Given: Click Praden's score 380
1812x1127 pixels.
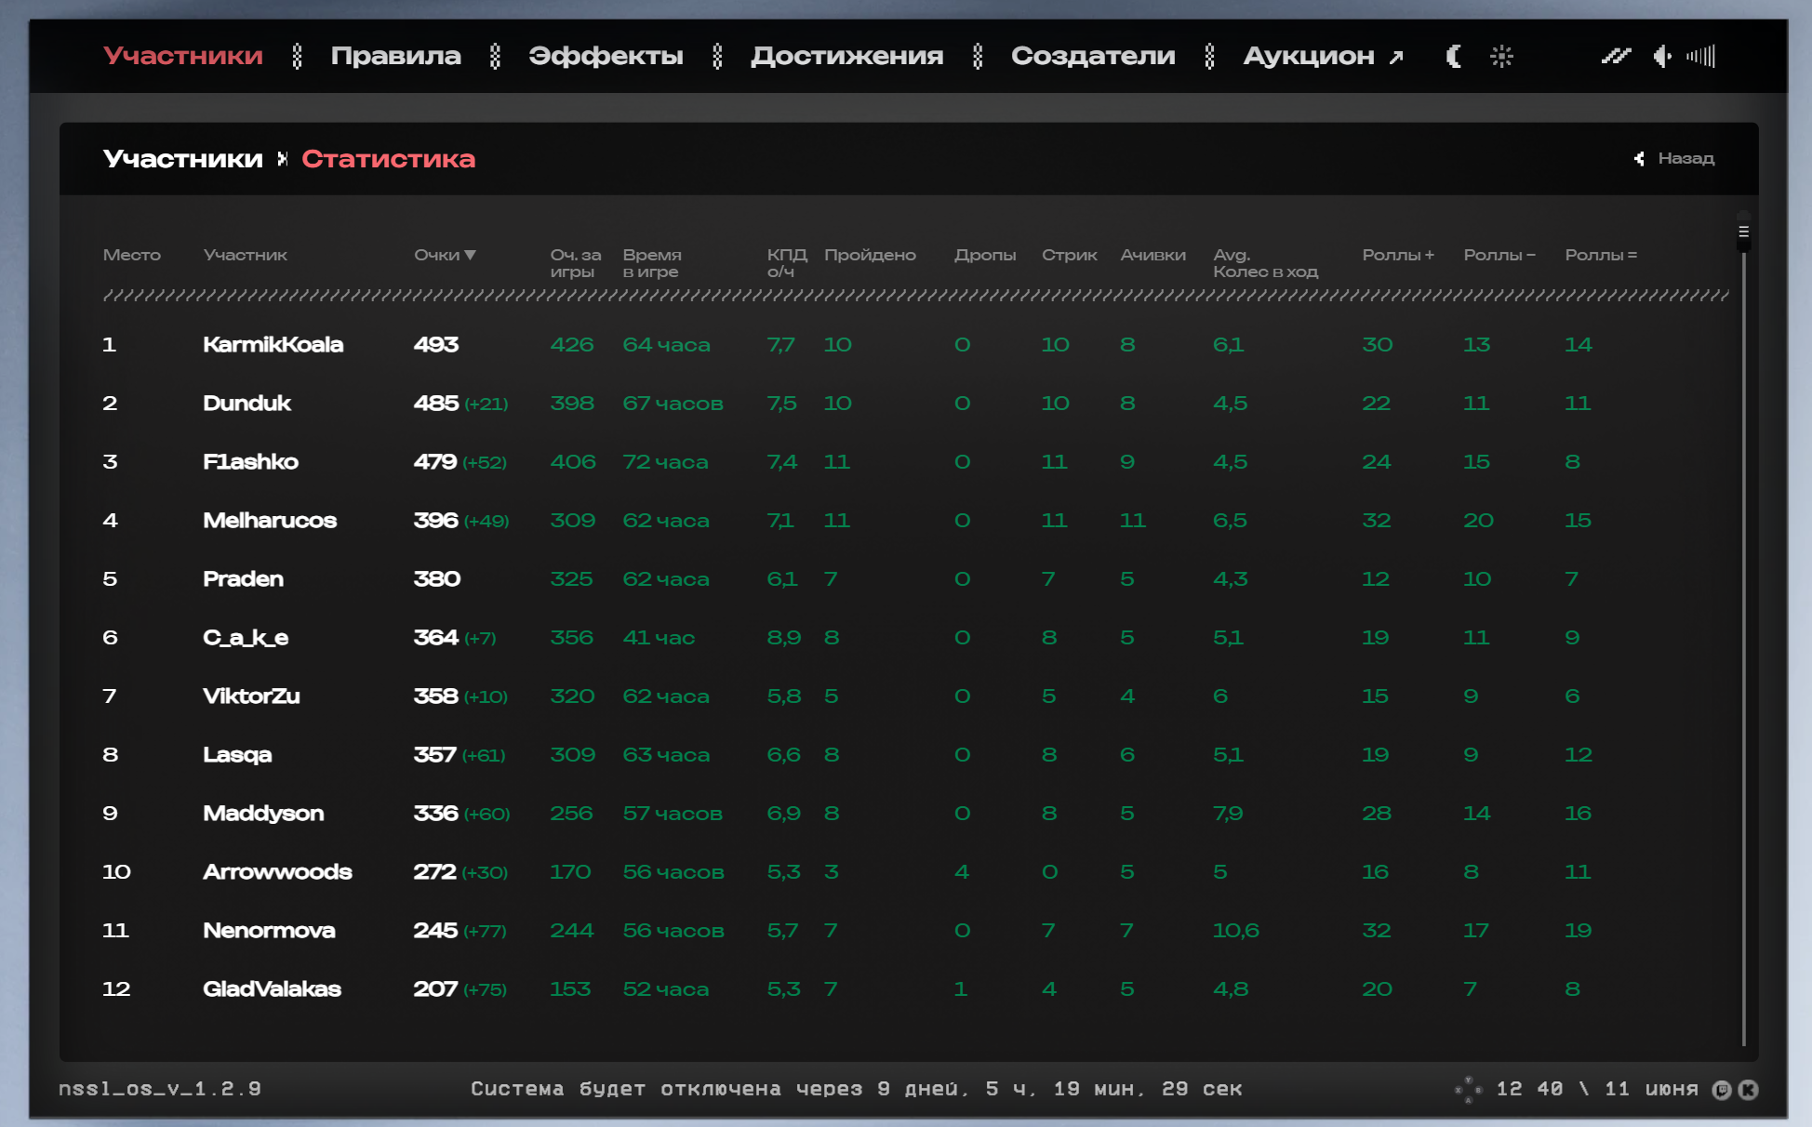Looking at the screenshot, I should click(x=437, y=579).
